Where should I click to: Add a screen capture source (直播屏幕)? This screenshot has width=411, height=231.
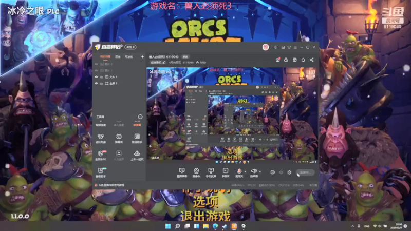[x=182, y=172]
